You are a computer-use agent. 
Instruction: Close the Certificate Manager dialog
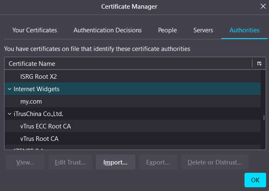pyautogui.click(x=263, y=6)
